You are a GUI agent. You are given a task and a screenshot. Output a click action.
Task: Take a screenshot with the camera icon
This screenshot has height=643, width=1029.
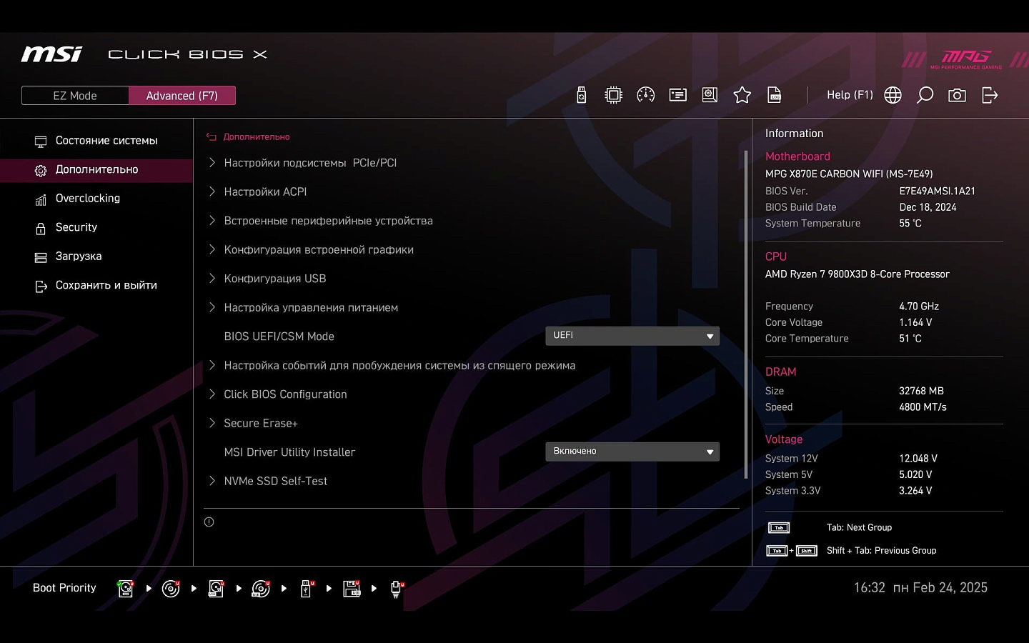957,95
